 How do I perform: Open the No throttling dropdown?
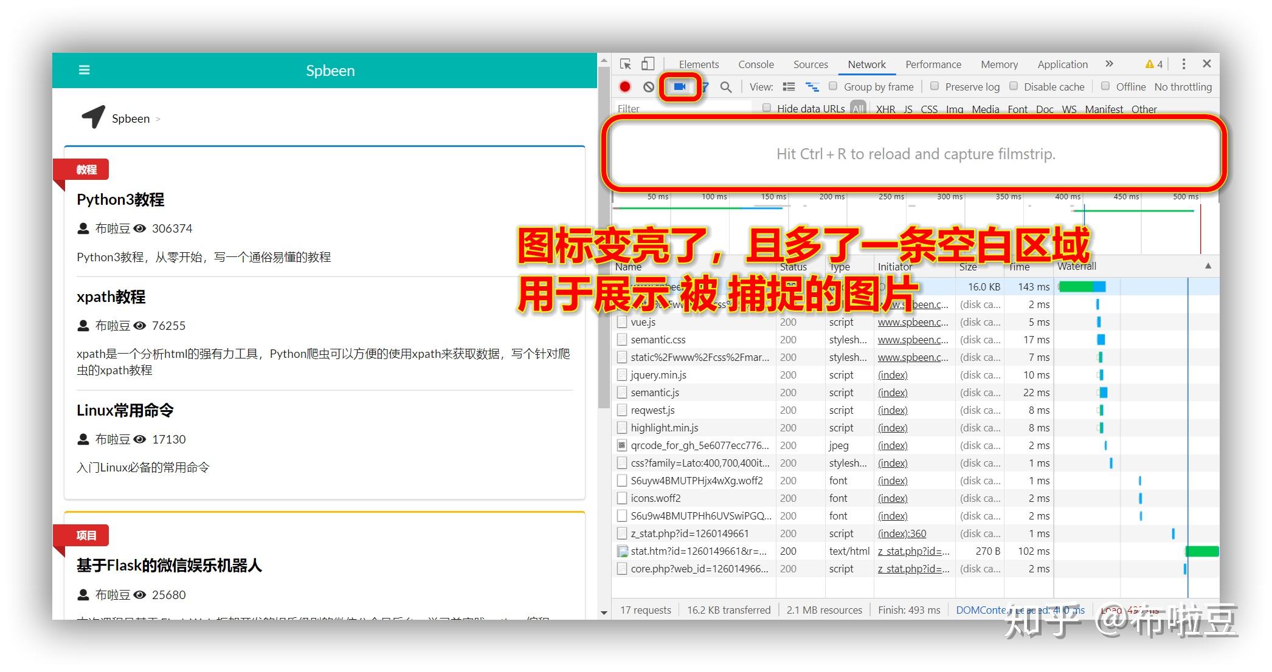click(x=1183, y=87)
